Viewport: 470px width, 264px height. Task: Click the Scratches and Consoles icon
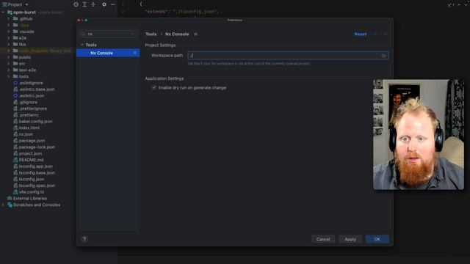[10, 205]
